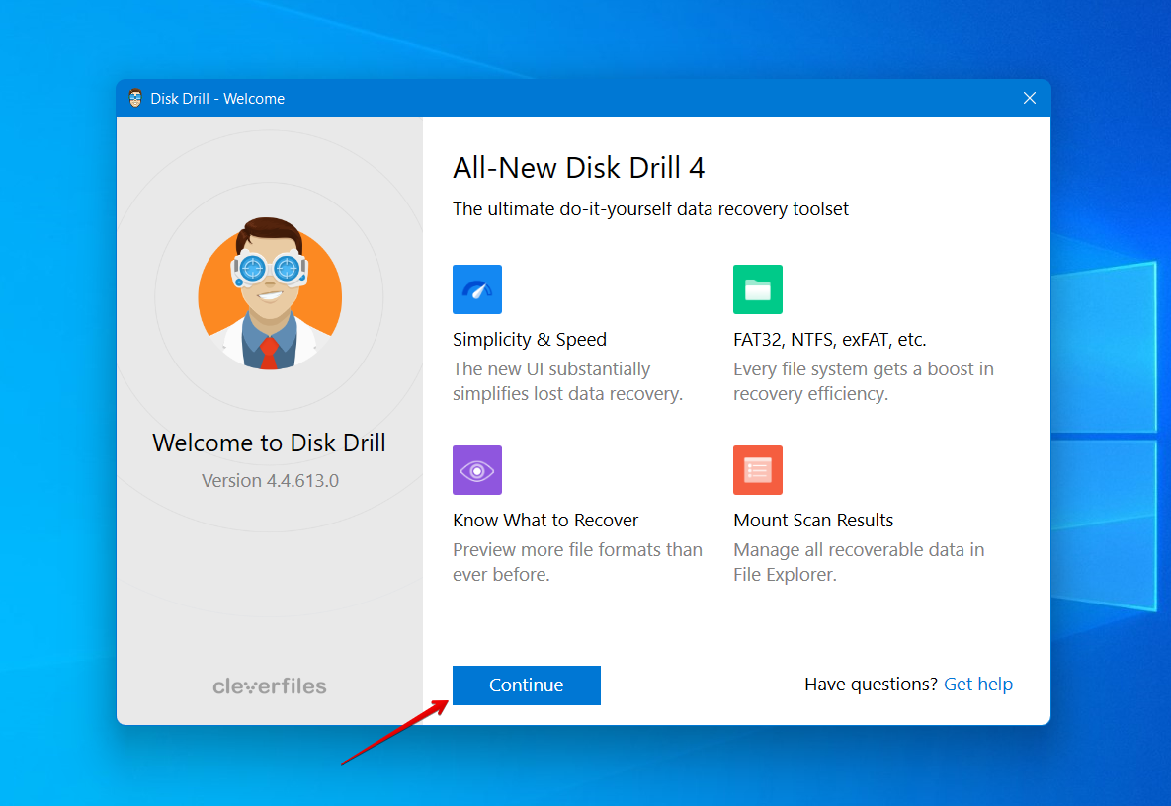Image resolution: width=1171 pixels, height=806 pixels.
Task: Open the Get help link
Action: [977, 685]
